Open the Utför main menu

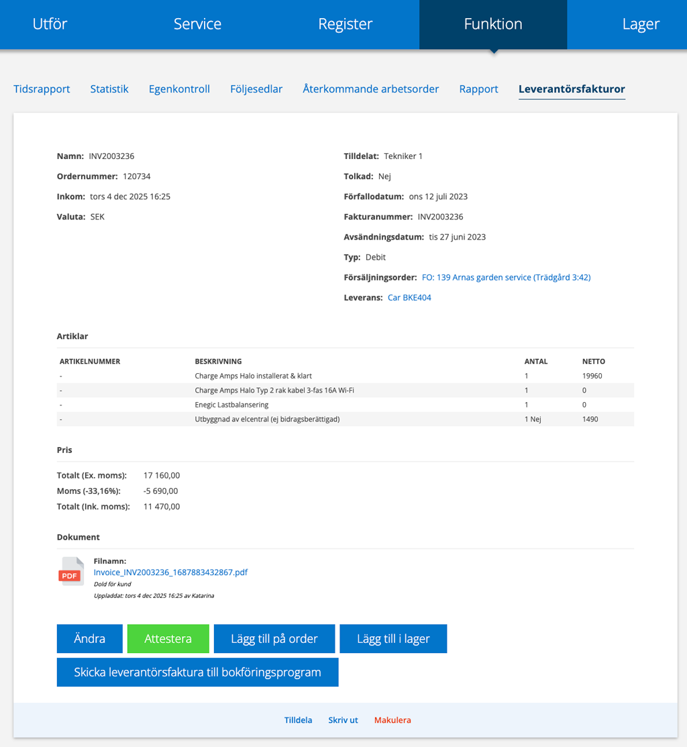point(50,24)
